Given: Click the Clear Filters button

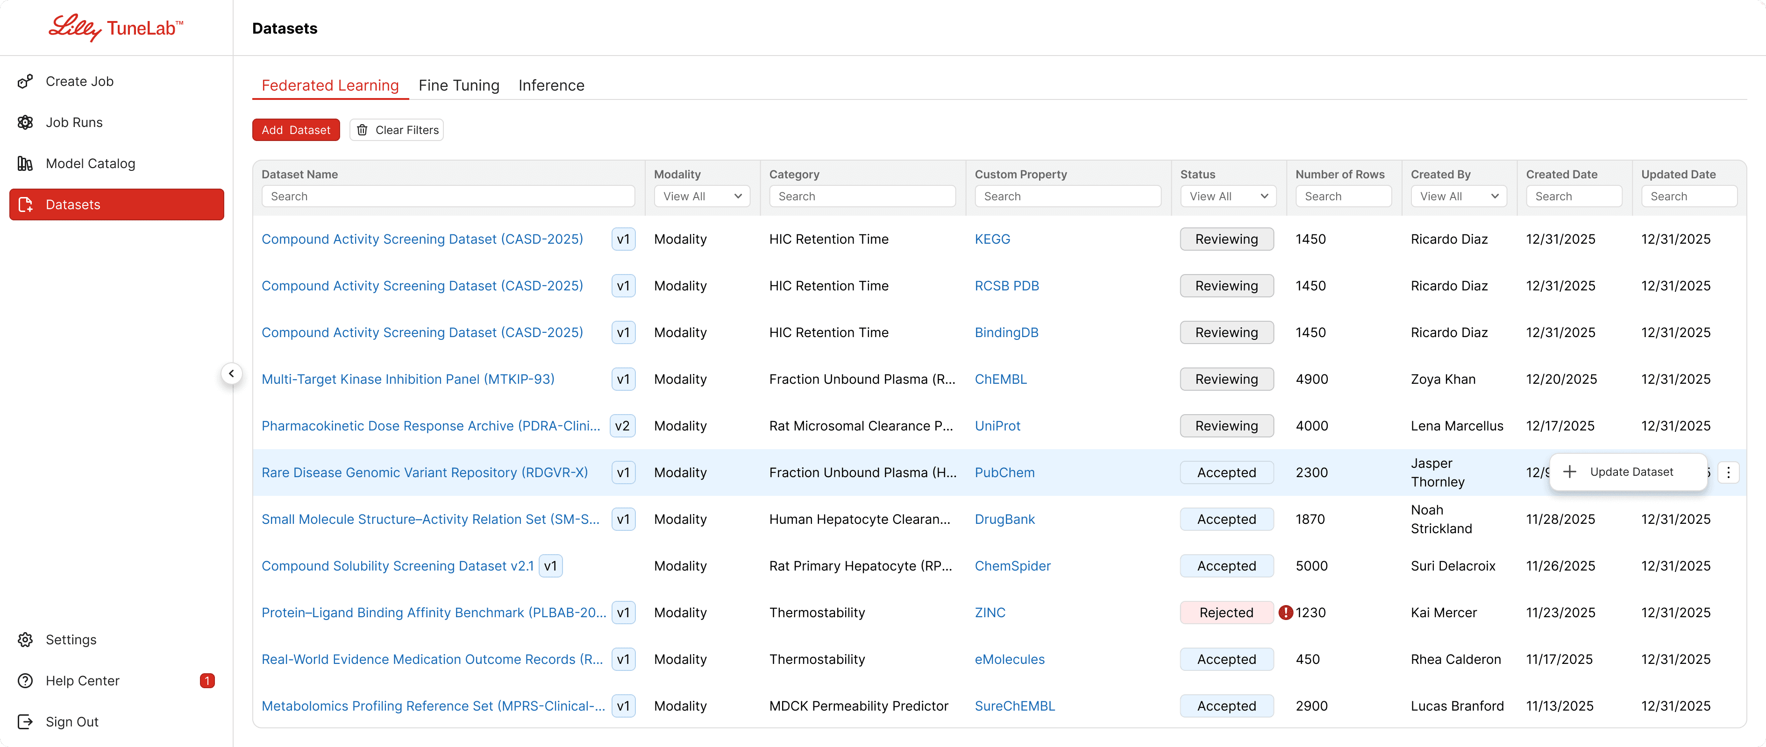Looking at the screenshot, I should [x=397, y=130].
